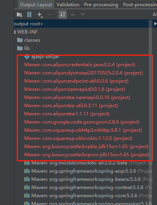Open the Add Copy of (plus) dropdown

[x=40, y=15]
